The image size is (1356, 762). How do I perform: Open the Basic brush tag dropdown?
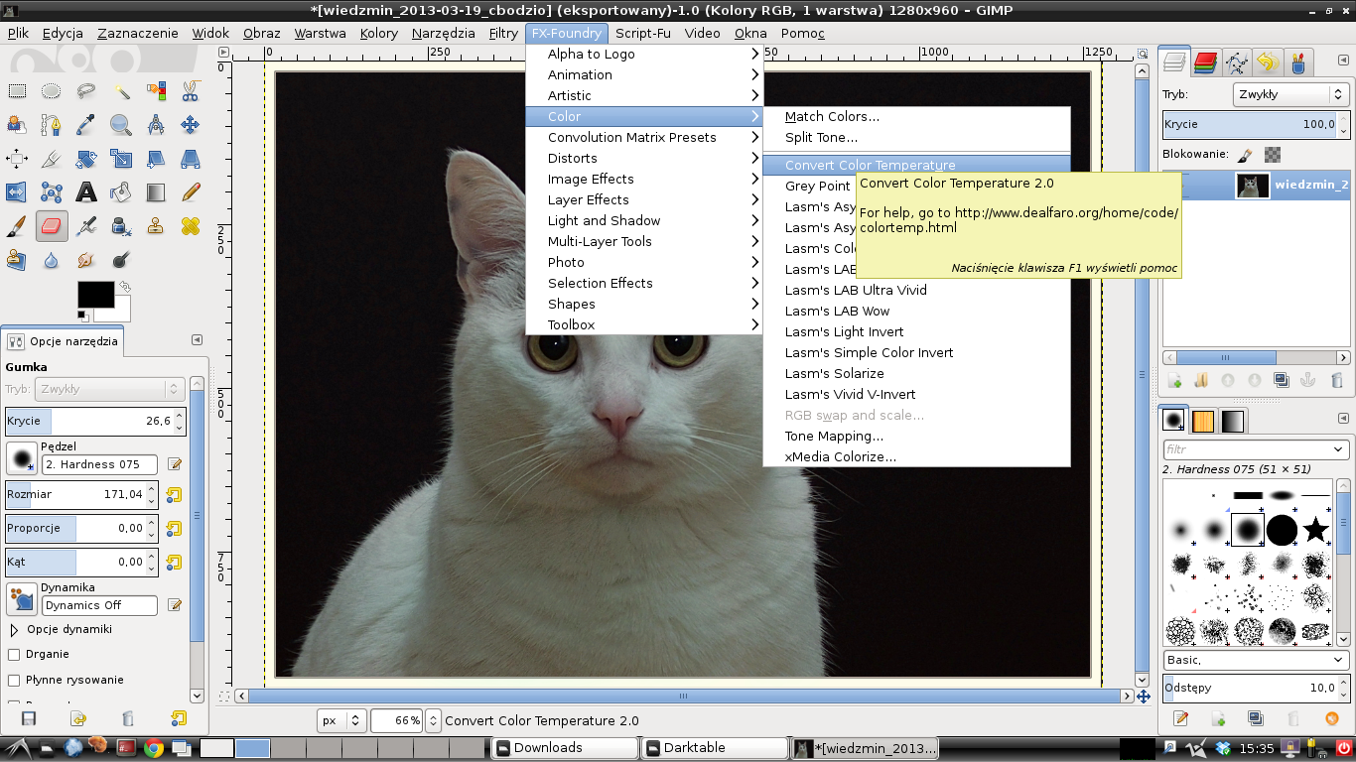[x=1256, y=660]
